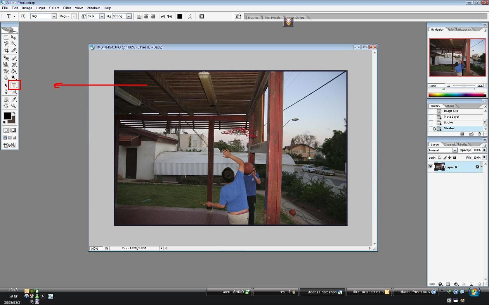Click the Create warped text icon

click(x=190, y=16)
